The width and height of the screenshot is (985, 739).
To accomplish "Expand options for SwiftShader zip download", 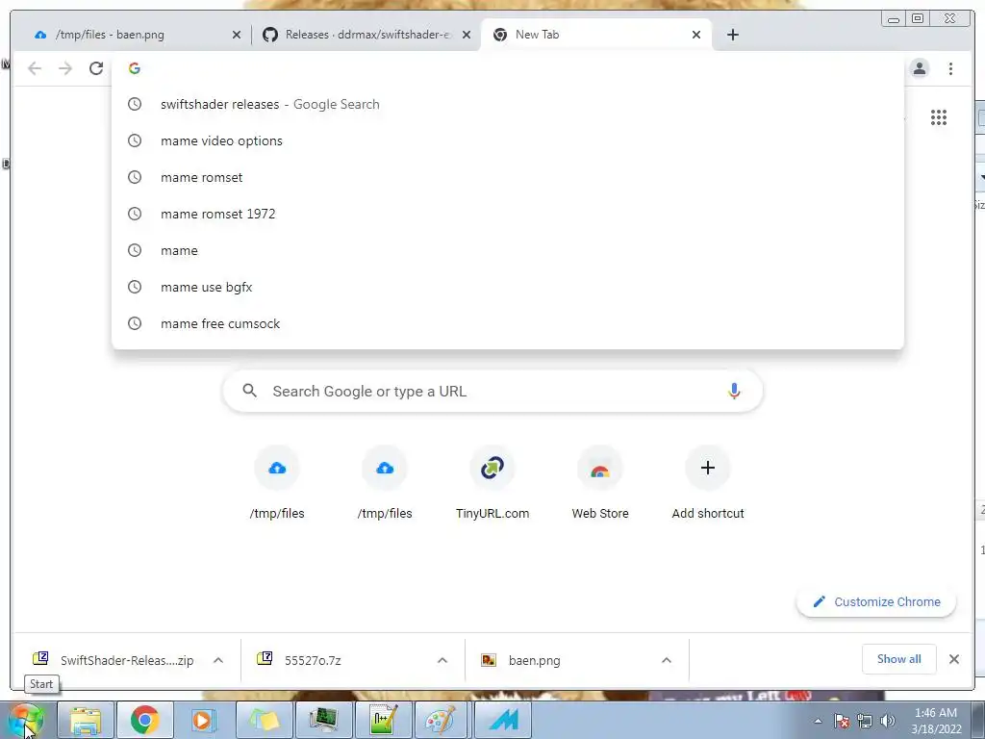I will point(218,660).
